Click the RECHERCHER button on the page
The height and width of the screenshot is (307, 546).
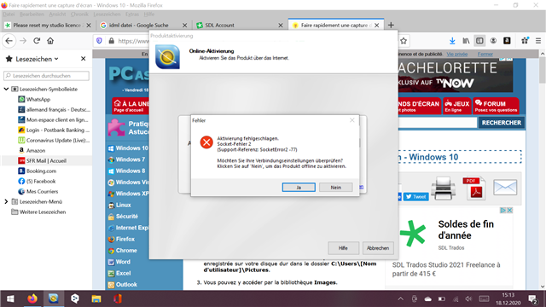click(502, 123)
